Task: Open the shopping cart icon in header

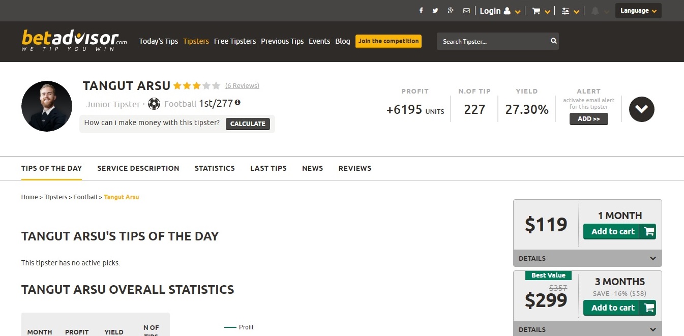Action: [x=536, y=11]
